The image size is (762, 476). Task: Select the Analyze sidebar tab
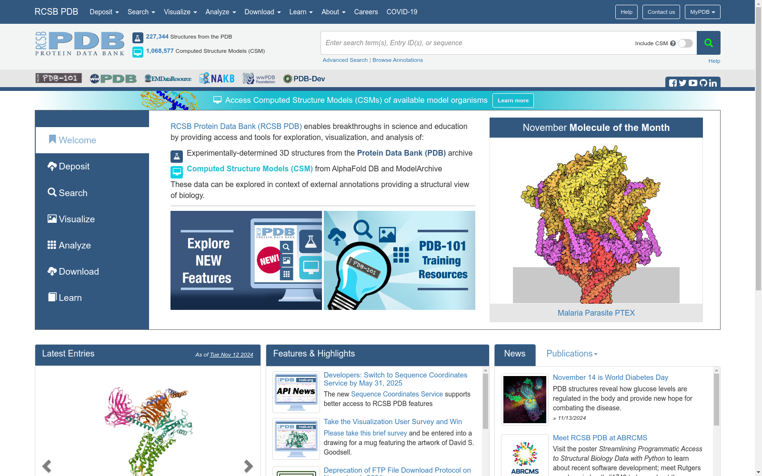click(92, 245)
